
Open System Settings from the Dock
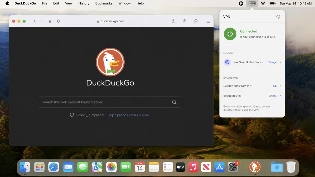tap(233, 167)
